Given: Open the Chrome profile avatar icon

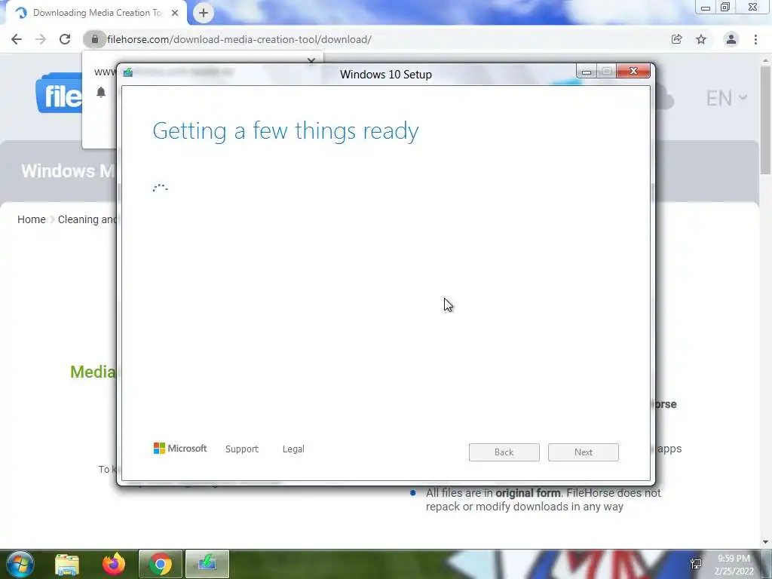Looking at the screenshot, I should (731, 39).
